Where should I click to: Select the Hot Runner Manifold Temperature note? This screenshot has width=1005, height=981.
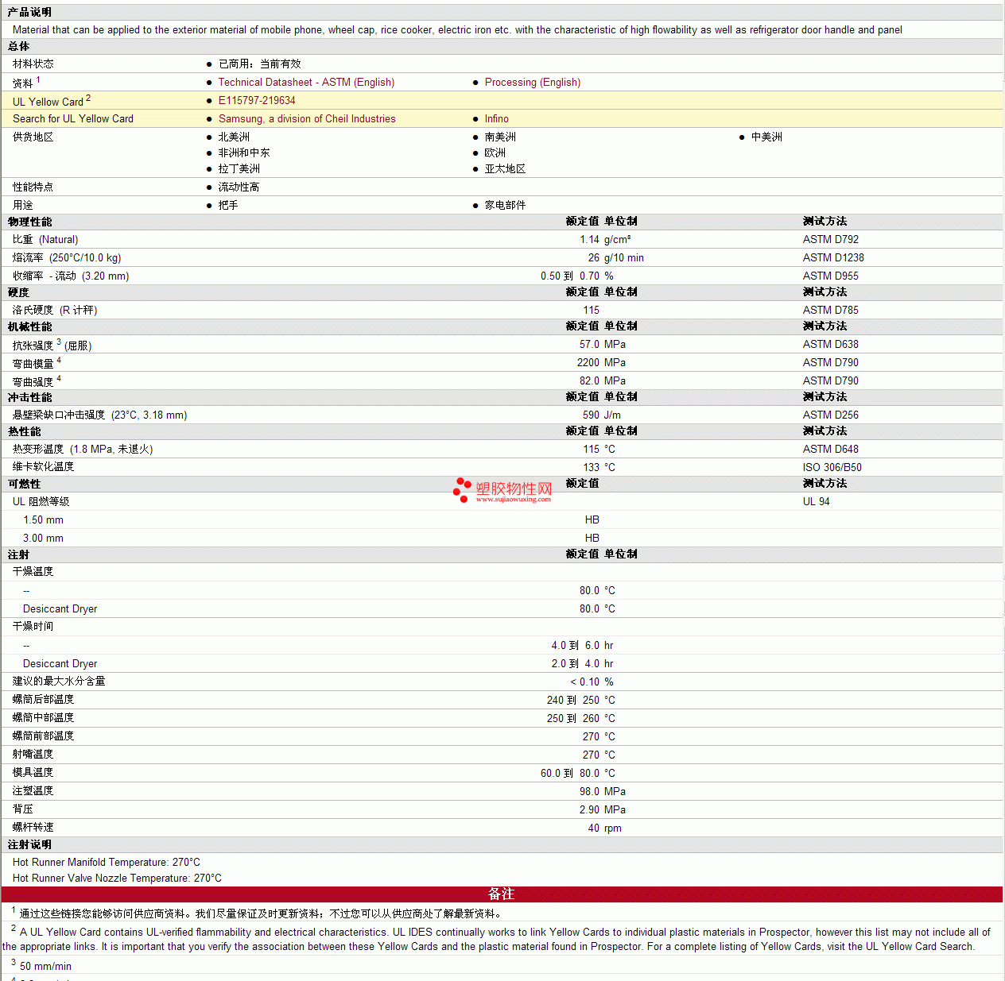click(x=107, y=863)
